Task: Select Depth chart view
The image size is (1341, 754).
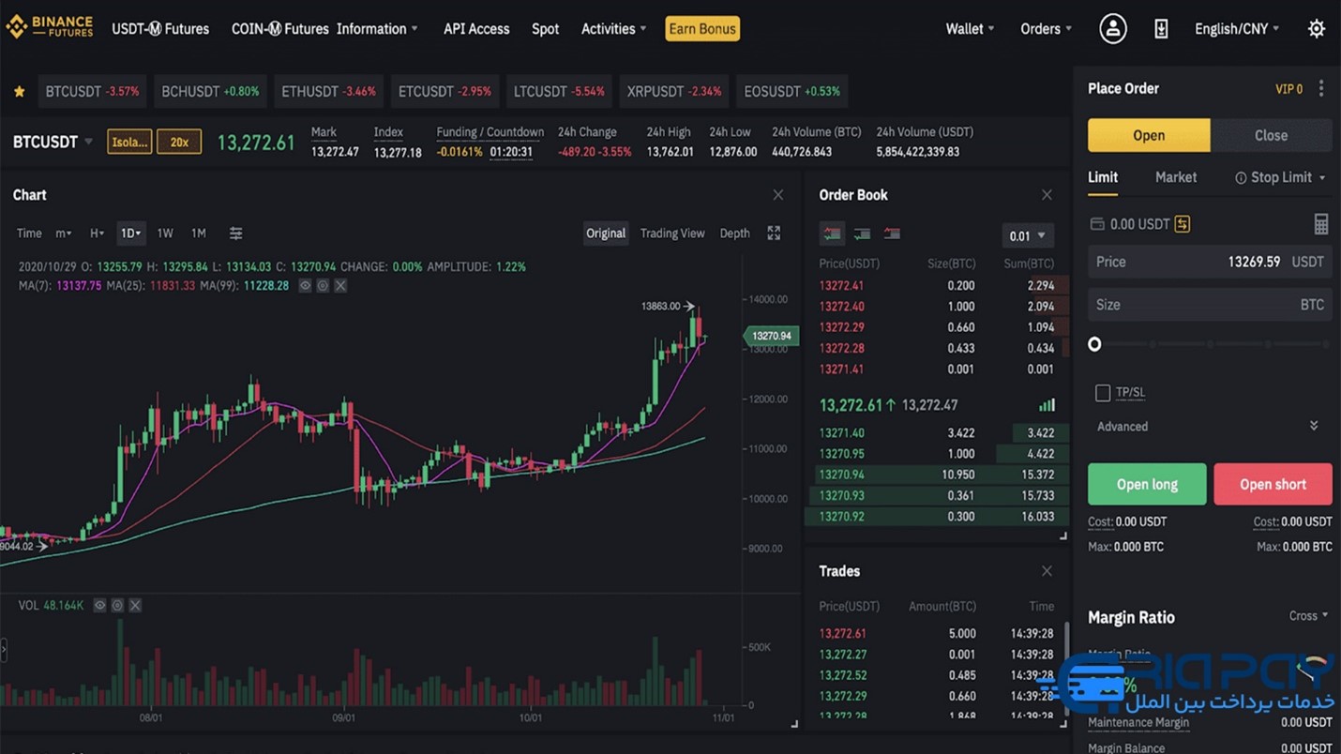Action: click(734, 234)
